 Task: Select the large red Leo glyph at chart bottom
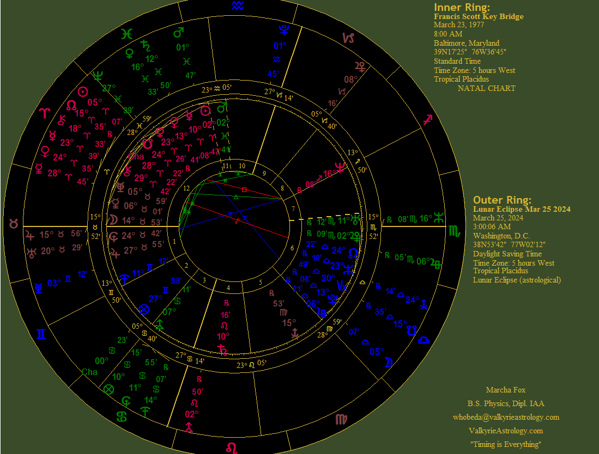232,447
